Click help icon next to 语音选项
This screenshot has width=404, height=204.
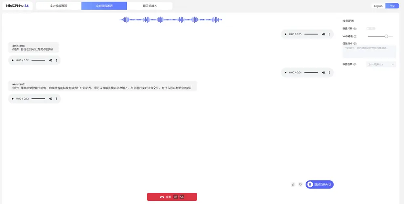point(355,65)
